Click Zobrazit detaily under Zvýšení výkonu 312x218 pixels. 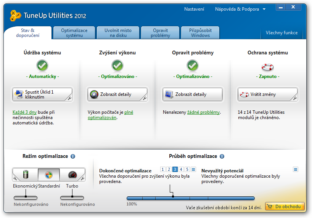(x=117, y=94)
